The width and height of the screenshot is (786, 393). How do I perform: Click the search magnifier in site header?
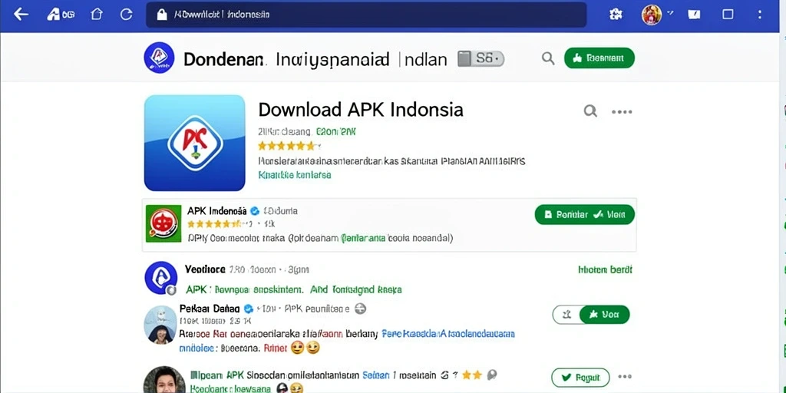548,58
